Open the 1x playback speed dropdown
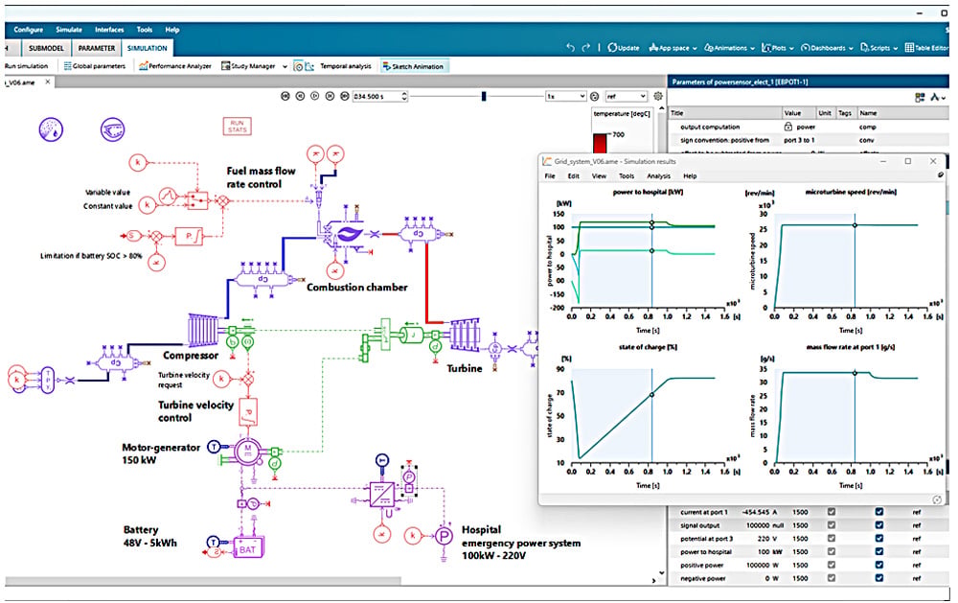This screenshot has width=958, height=603. point(565,97)
